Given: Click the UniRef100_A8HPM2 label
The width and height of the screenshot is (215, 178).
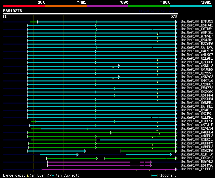Looking at the screenshot, I should pos(197,147).
